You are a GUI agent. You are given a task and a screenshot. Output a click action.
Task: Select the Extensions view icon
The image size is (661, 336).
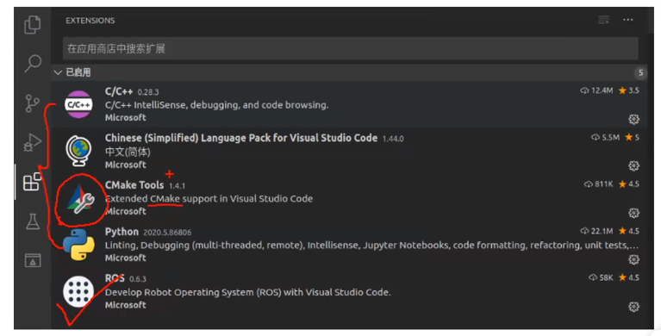33,182
